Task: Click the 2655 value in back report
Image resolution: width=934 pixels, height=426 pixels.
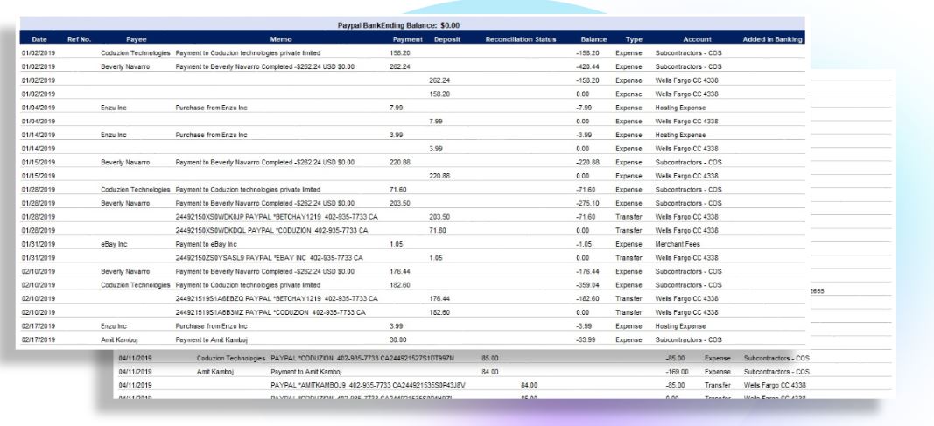Action: [818, 291]
